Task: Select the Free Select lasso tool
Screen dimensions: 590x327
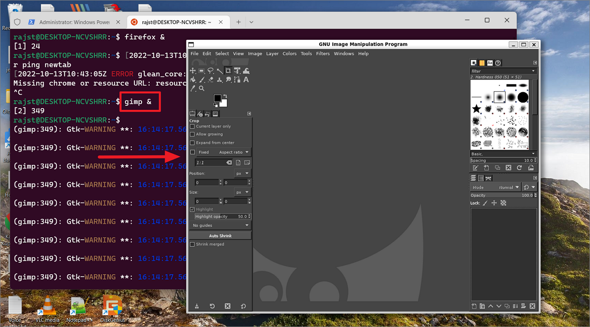Action: 211,71
